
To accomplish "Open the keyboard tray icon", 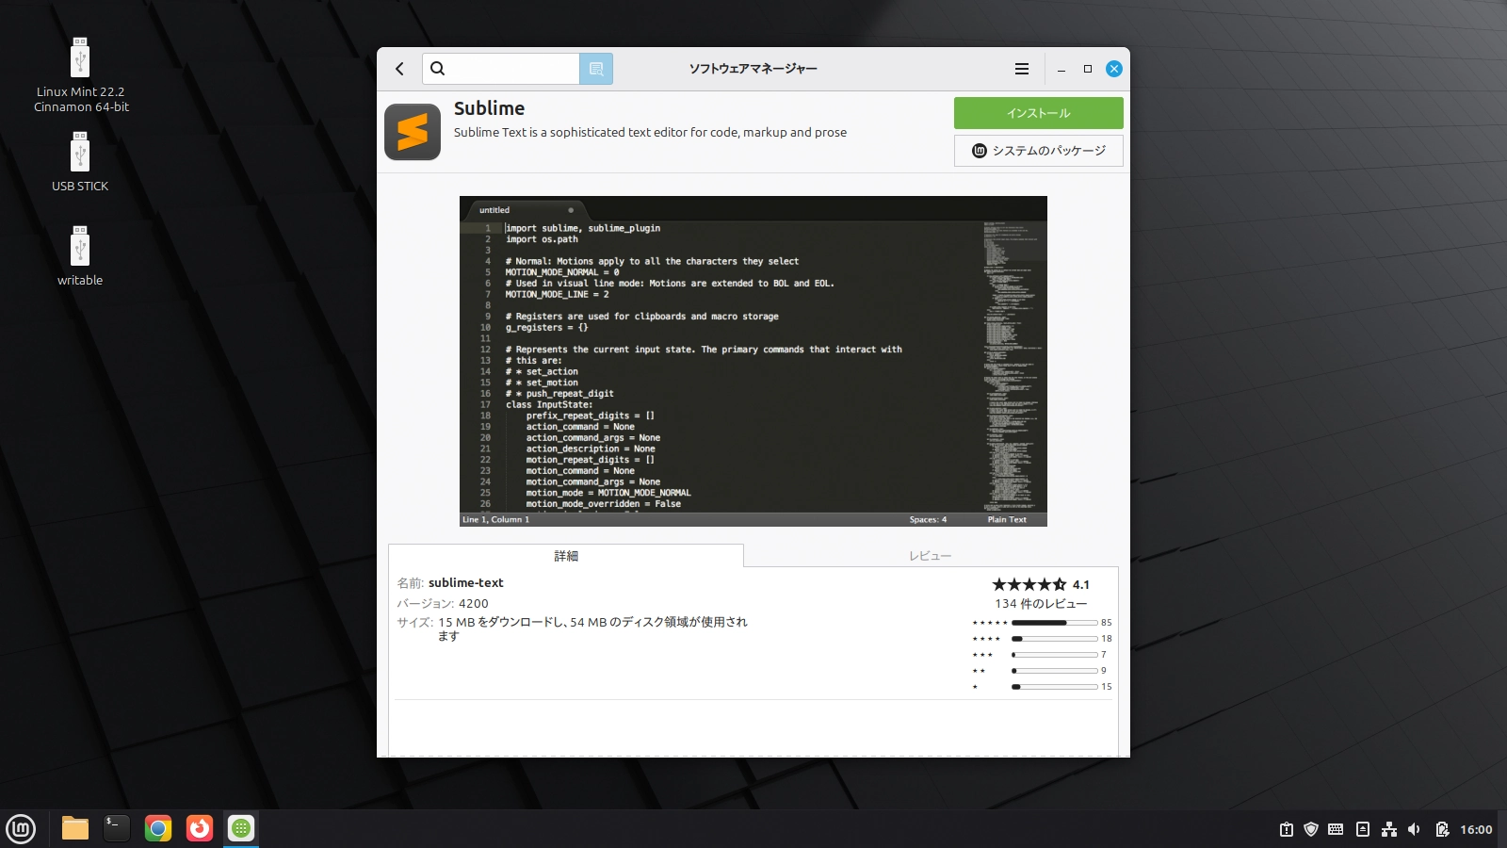I will (x=1336, y=830).
